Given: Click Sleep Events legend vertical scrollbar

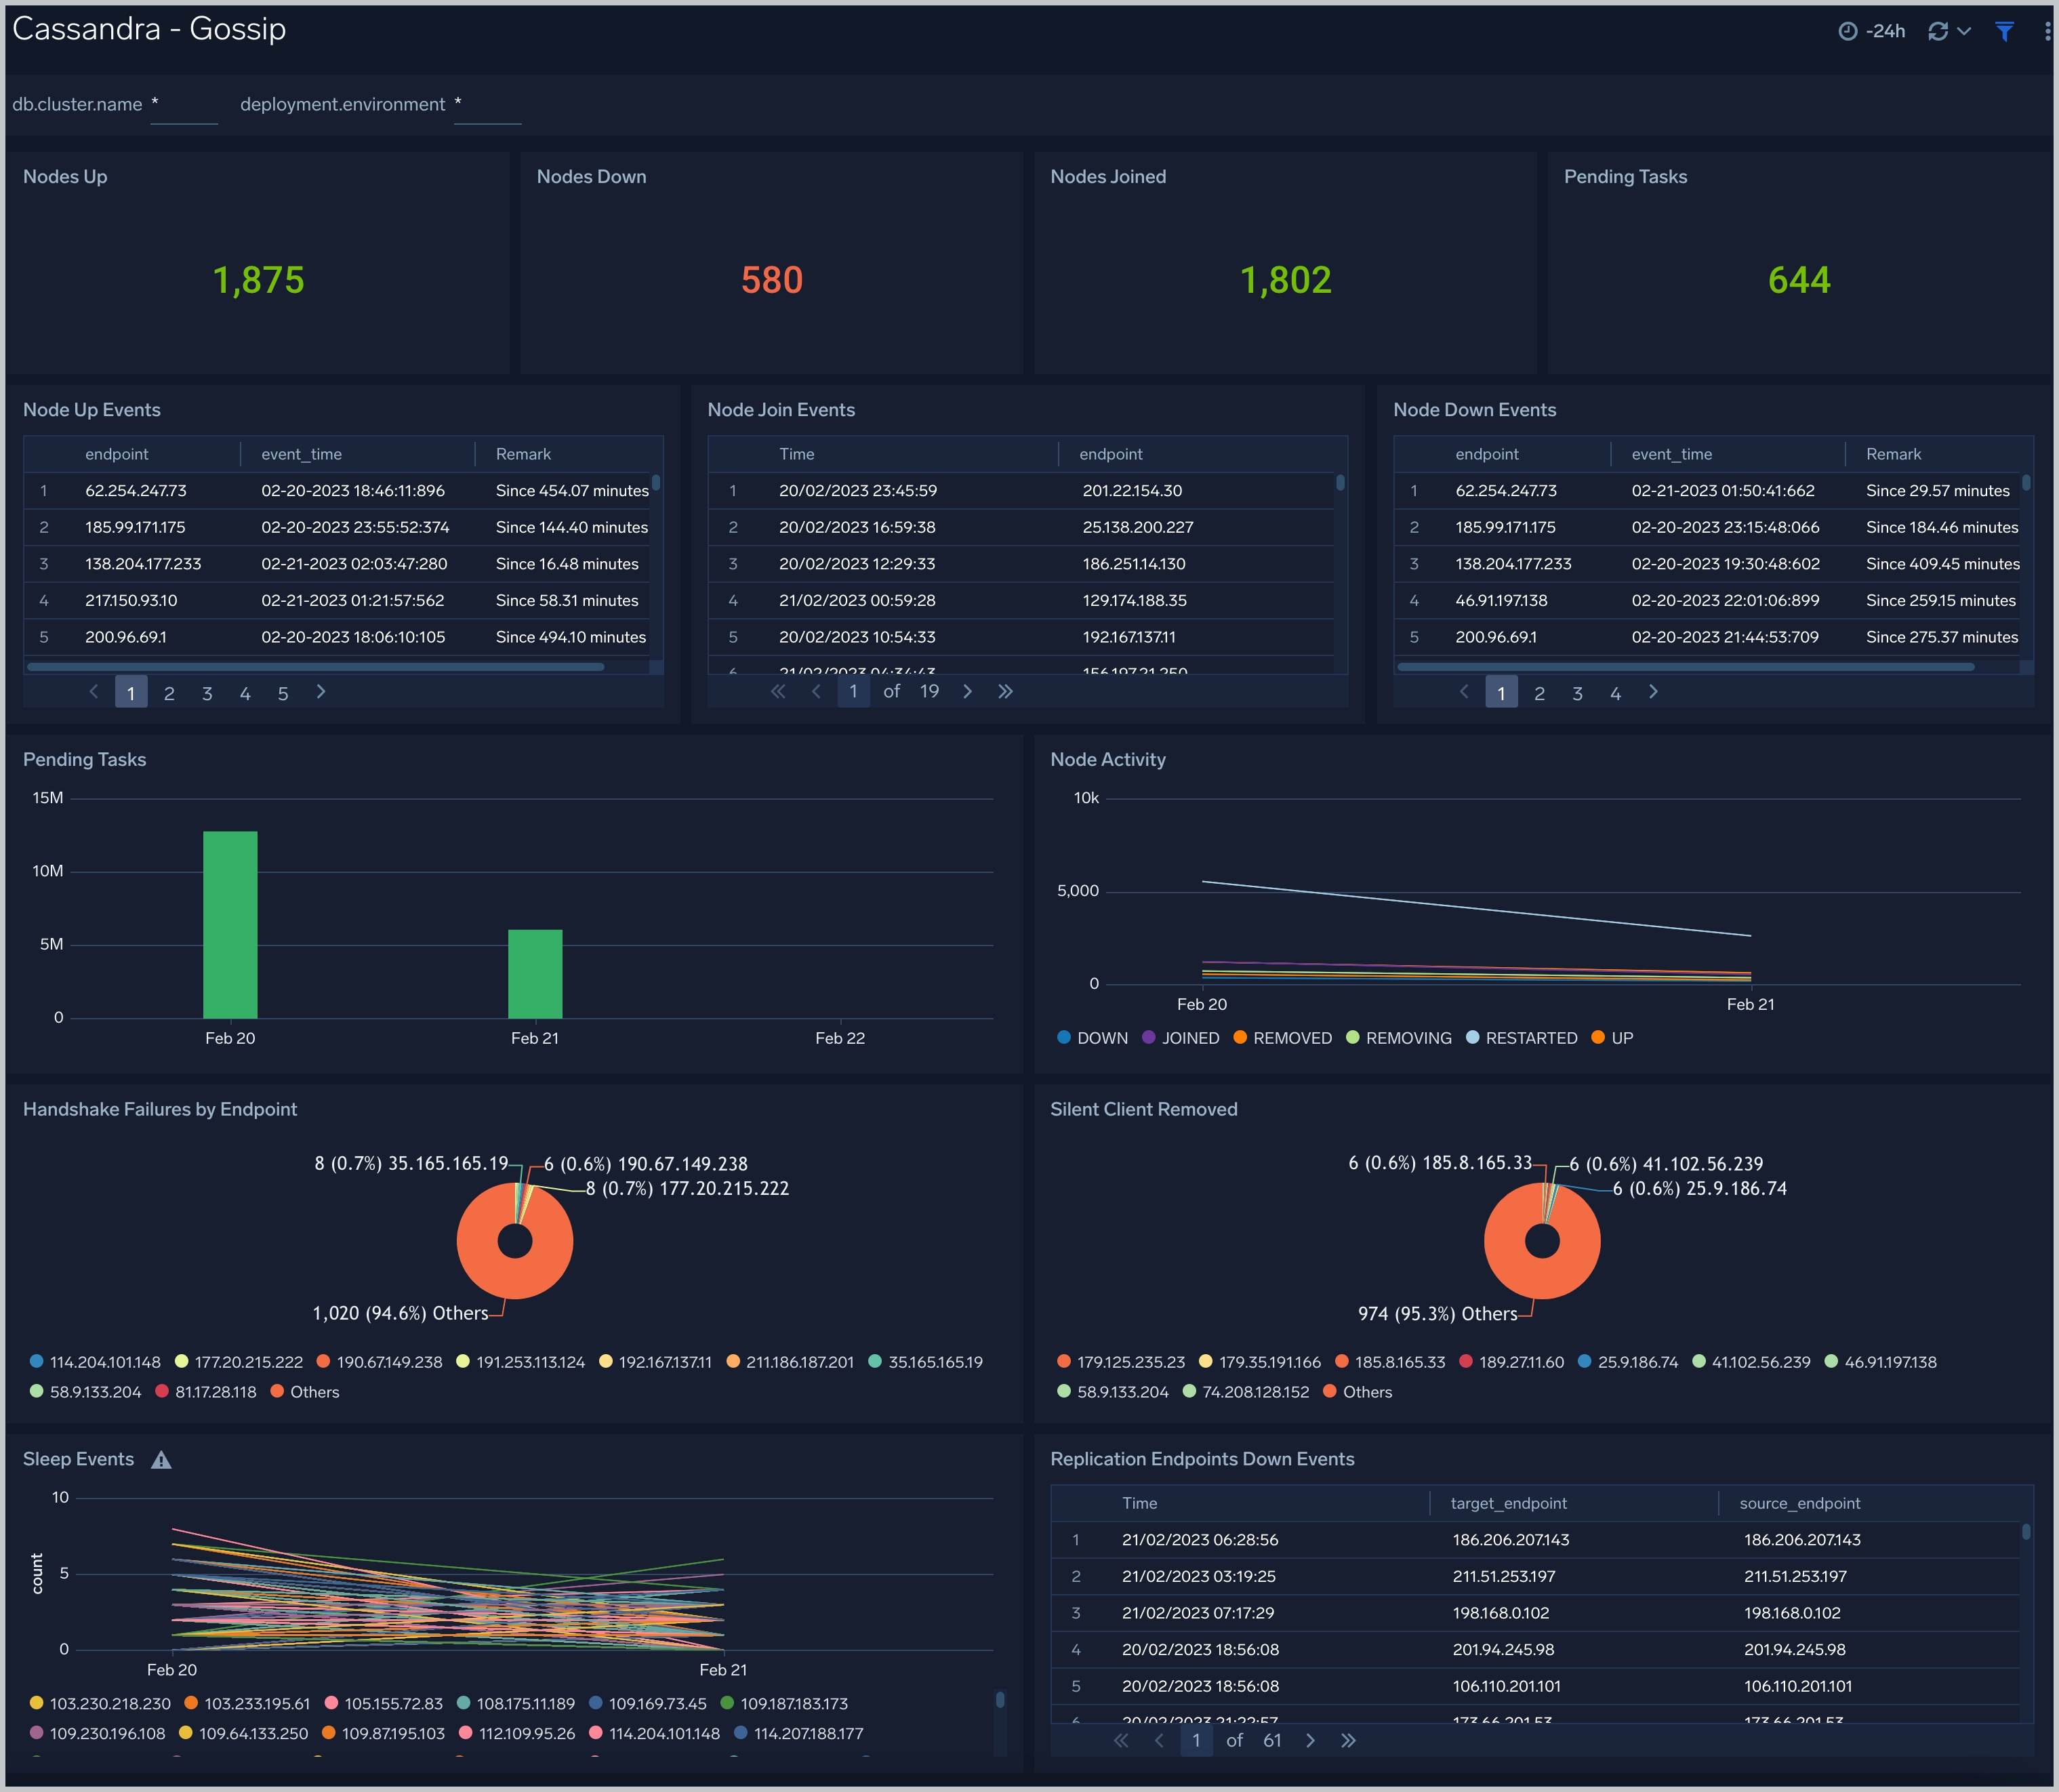Looking at the screenshot, I should (999, 1700).
